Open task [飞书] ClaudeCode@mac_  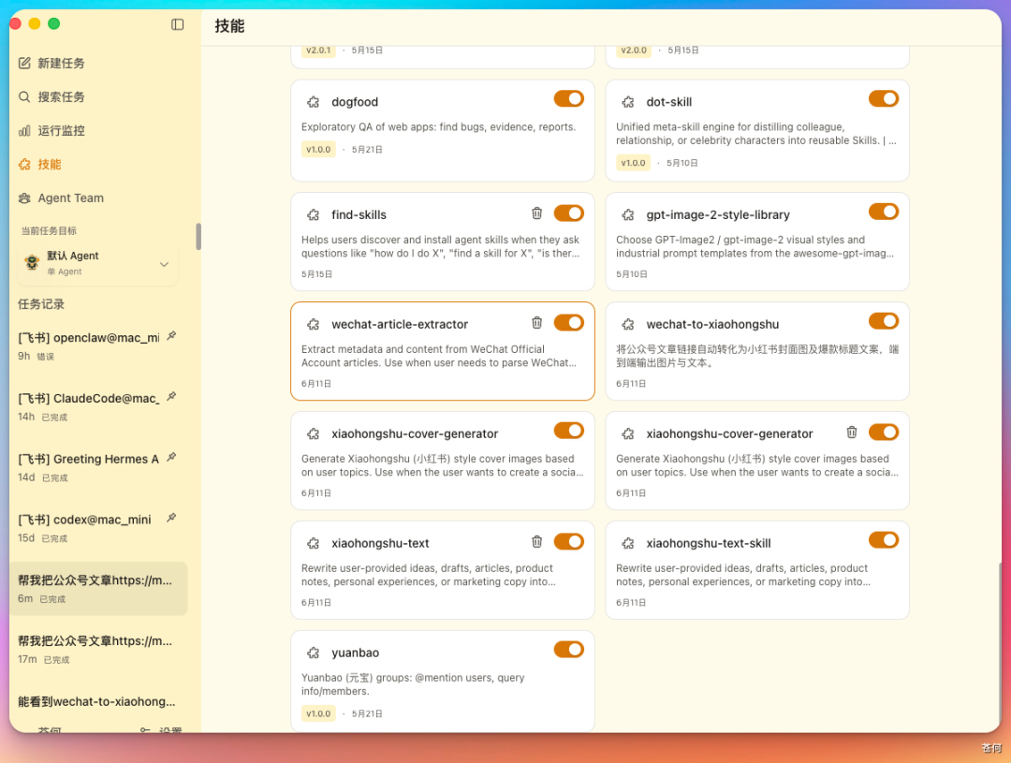(98, 407)
